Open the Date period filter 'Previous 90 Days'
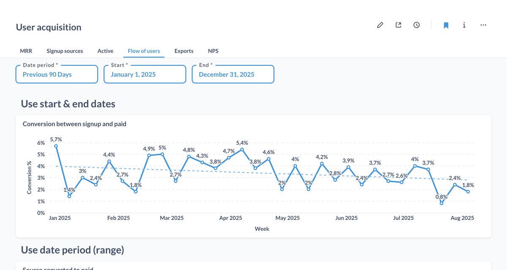This screenshot has height=270, width=507. [57, 74]
